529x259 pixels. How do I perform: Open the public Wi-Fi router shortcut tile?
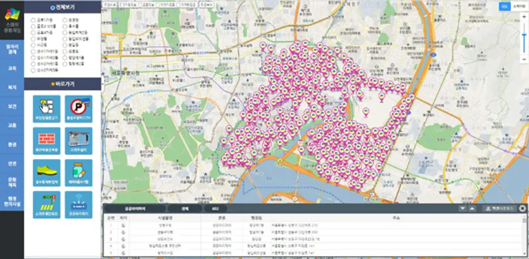[79, 205]
